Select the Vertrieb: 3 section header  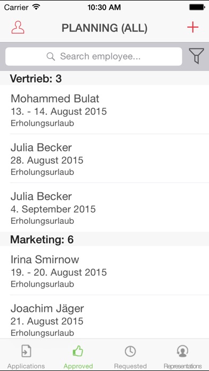(104, 78)
